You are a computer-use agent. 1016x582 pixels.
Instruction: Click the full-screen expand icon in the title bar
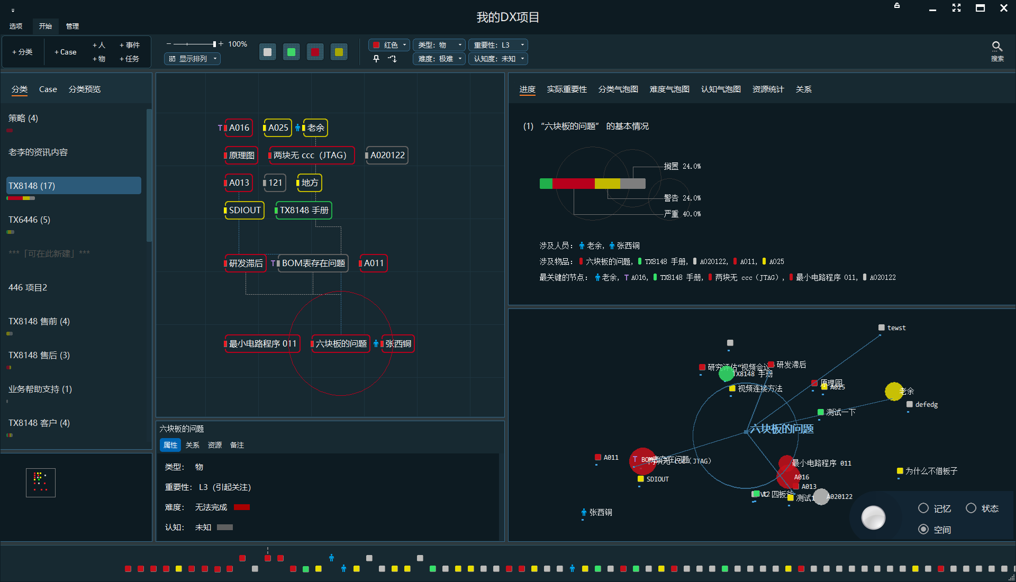tap(956, 8)
